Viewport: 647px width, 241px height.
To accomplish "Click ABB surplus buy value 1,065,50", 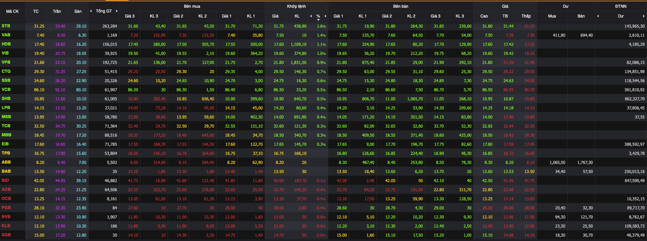I will click(x=557, y=163).
